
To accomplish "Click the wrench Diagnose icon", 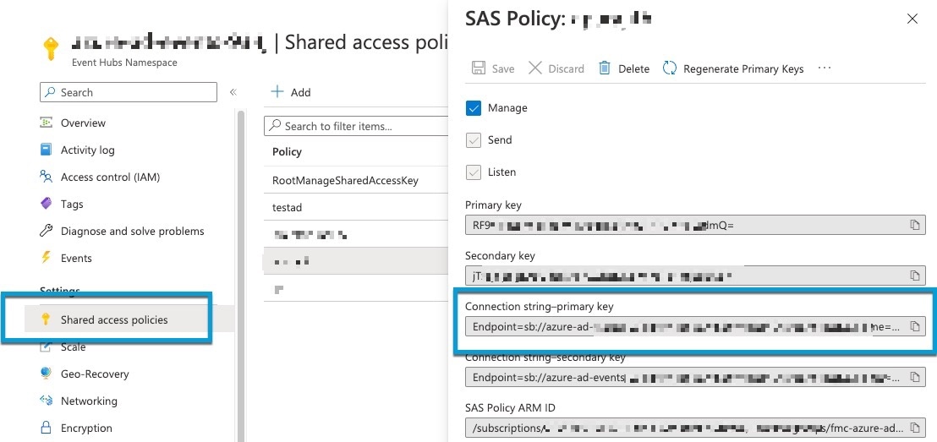I will coord(46,231).
